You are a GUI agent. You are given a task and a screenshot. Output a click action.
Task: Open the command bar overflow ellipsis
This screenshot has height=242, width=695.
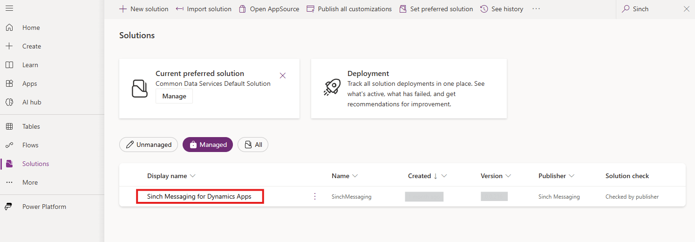(x=536, y=9)
